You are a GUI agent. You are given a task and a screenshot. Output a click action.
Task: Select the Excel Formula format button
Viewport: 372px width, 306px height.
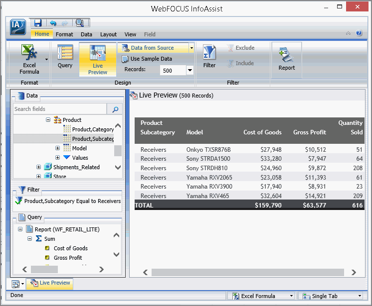29,60
